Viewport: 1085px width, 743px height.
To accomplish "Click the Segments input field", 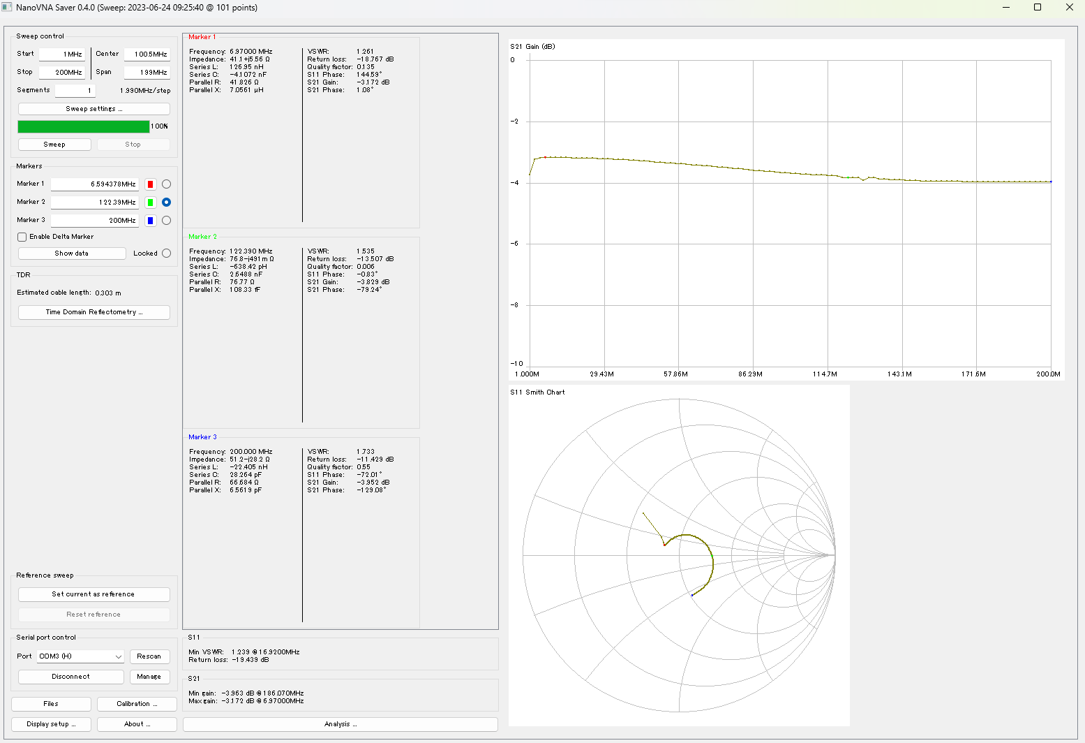I will pyautogui.click(x=75, y=91).
